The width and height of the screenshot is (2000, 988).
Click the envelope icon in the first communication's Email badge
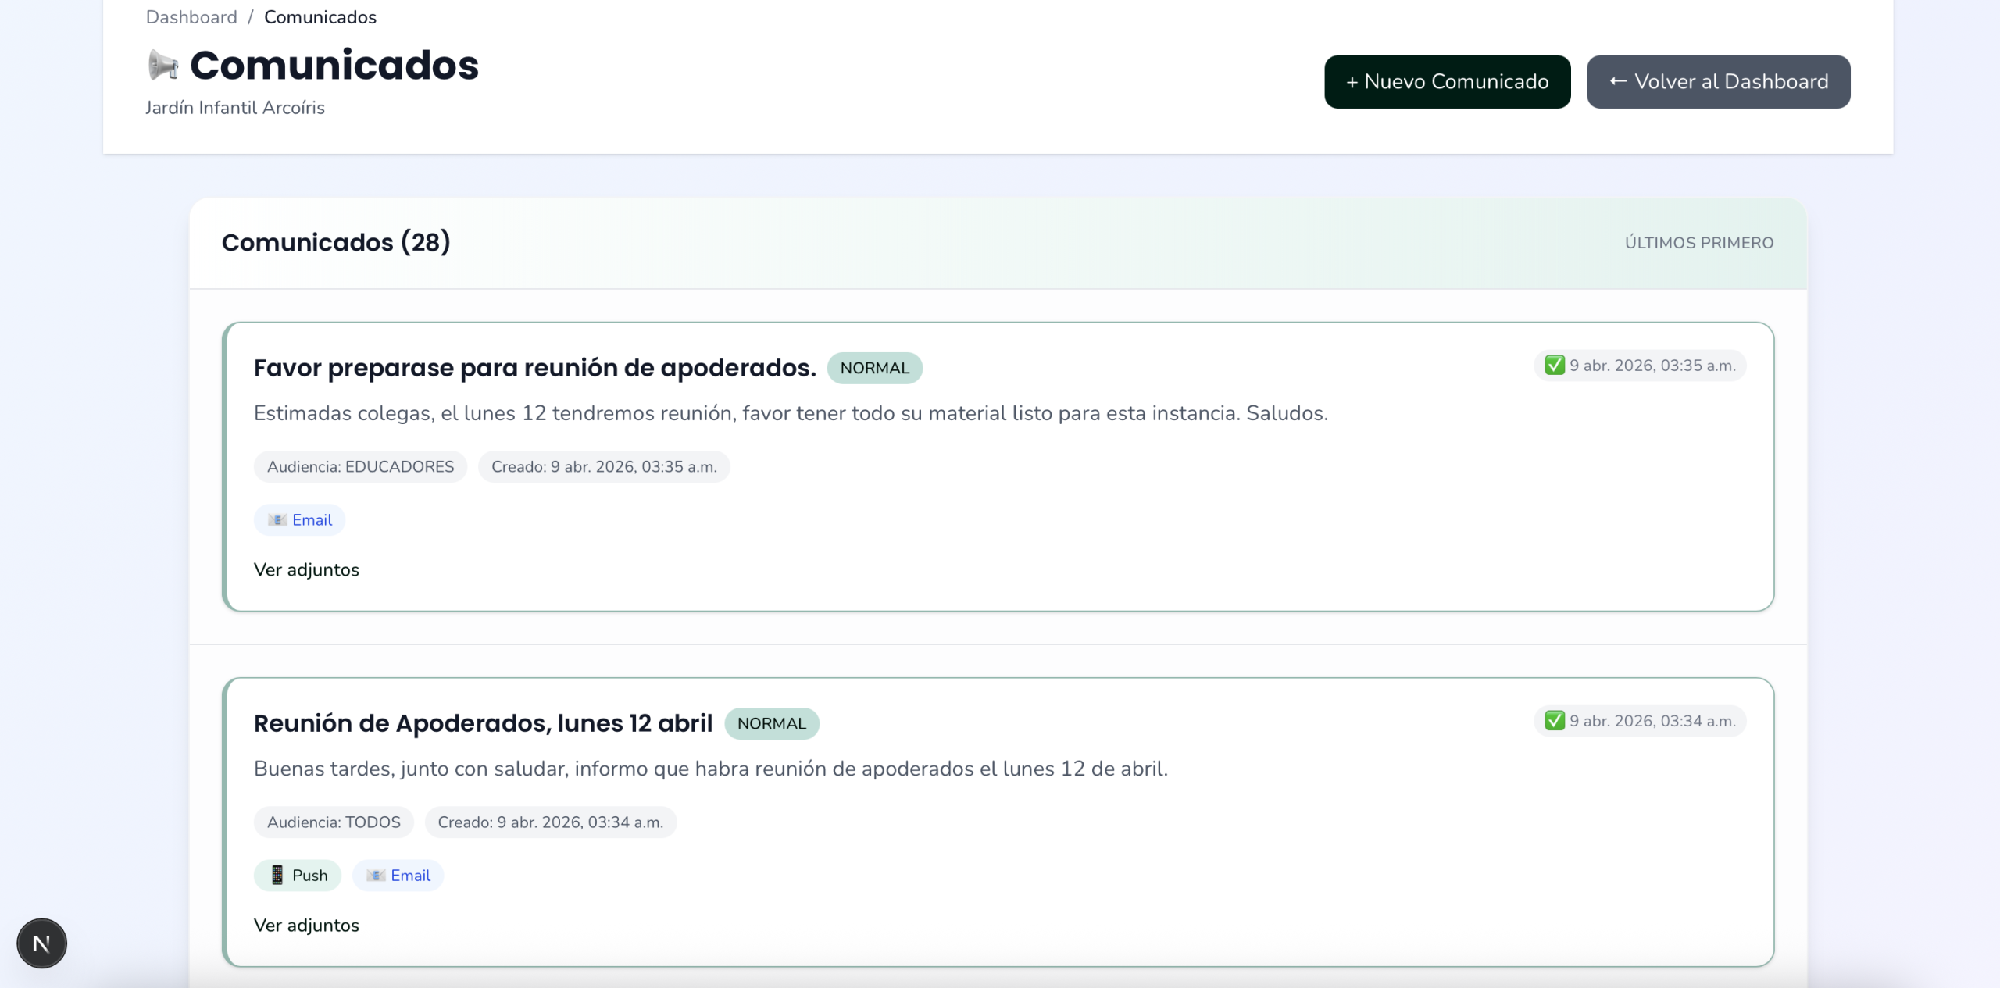click(x=277, y=520)
